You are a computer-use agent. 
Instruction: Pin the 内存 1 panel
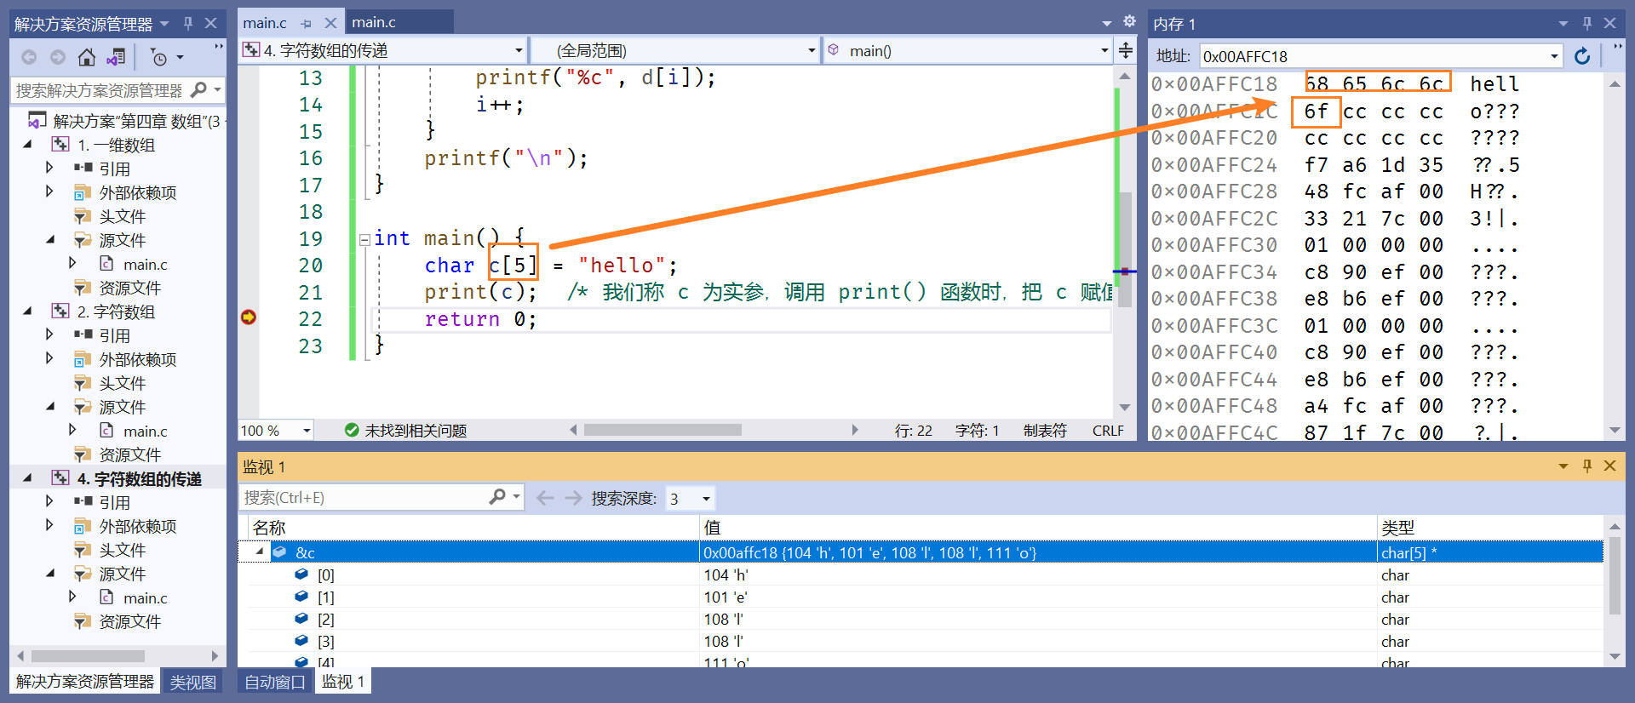(x=1587, y=23)
